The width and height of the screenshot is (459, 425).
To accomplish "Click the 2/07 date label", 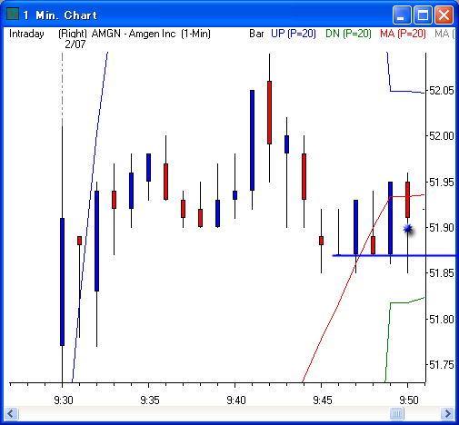I will pos(75,44).
